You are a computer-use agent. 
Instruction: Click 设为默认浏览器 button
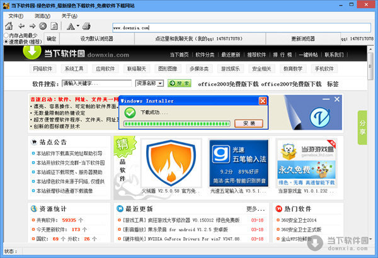96,38
